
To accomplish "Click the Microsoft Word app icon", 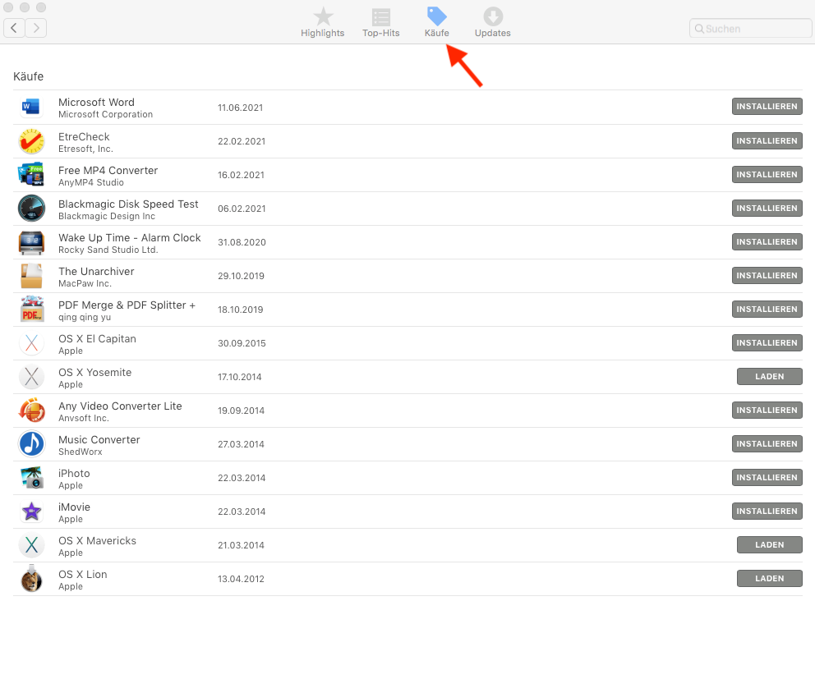I will (x=31, y=107).
